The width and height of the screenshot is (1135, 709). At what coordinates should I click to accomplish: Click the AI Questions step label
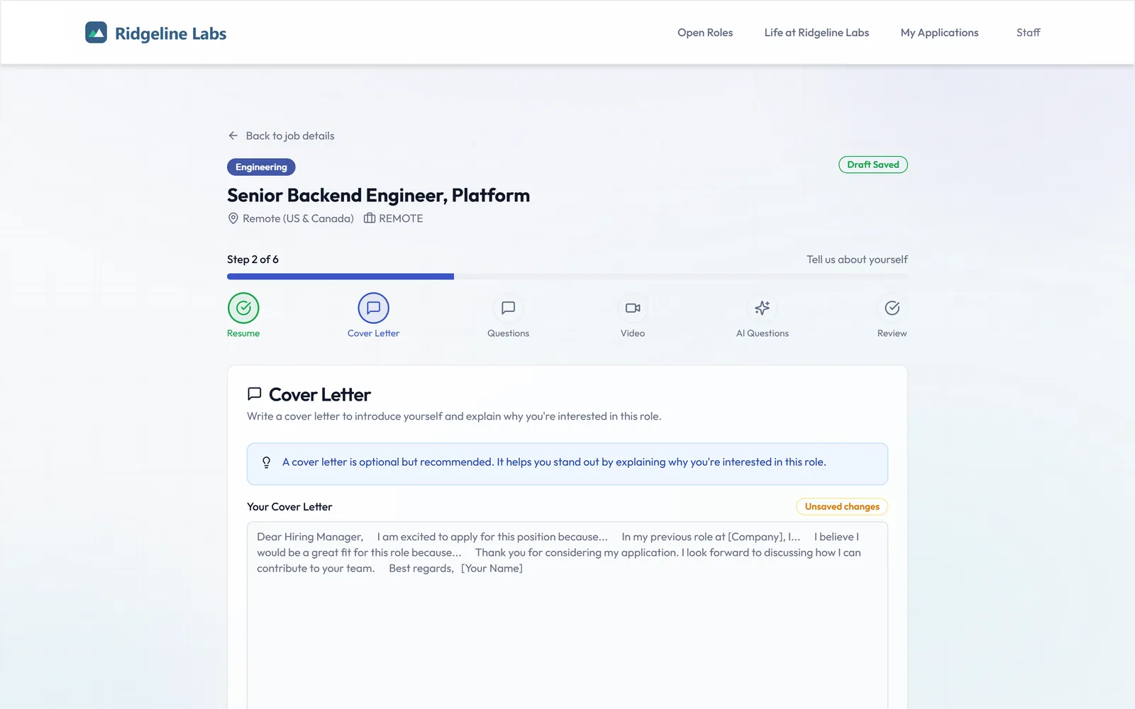tap(763, 333)
